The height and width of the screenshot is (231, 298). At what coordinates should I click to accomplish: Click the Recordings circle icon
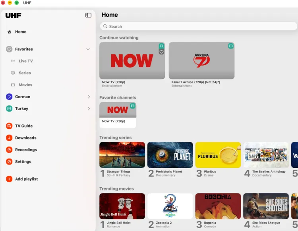click(9, 149)
